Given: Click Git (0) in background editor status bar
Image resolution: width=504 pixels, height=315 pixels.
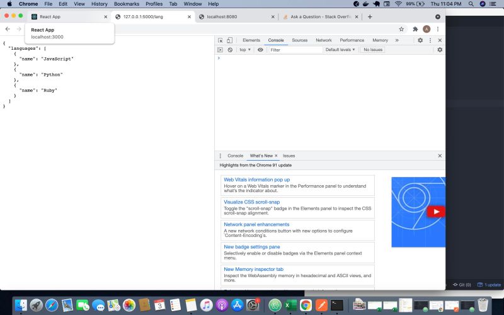Looking at the screenshot, I should coord(462,285).
